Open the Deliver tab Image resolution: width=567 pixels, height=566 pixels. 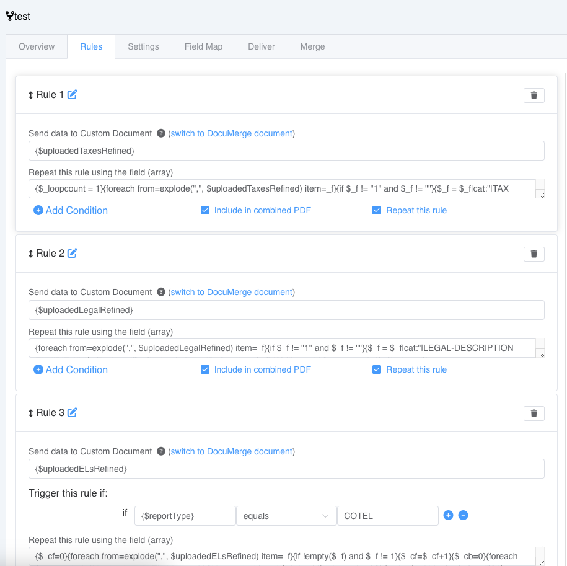[x=261, y=46]
